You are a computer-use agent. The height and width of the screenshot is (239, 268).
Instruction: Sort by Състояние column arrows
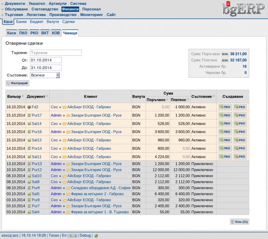pyautogui.click(x=214, y=96)
